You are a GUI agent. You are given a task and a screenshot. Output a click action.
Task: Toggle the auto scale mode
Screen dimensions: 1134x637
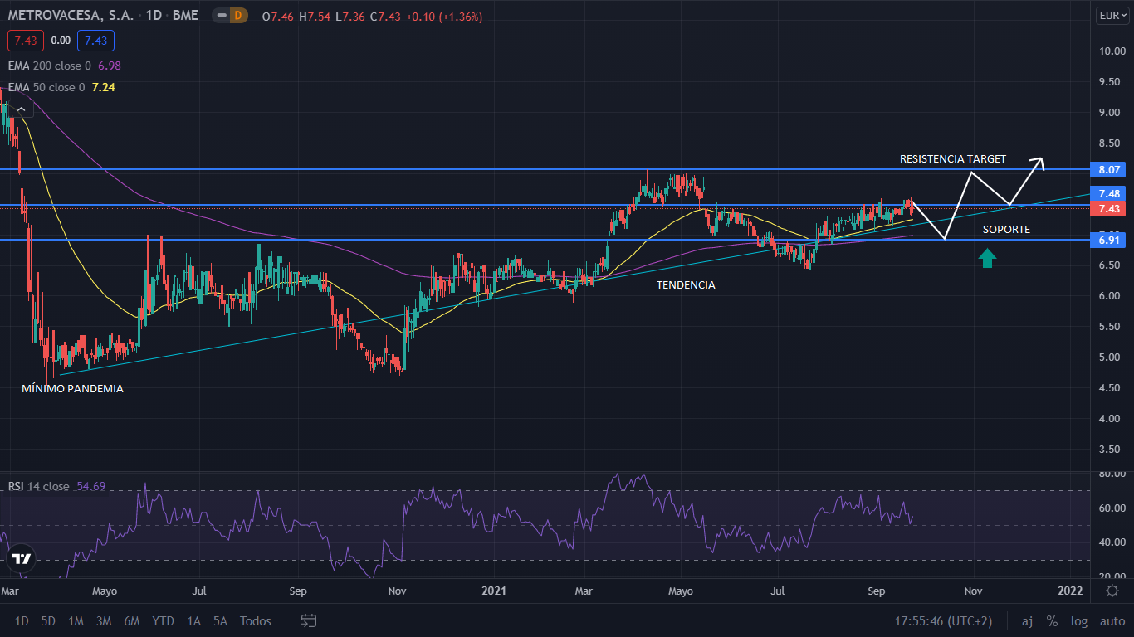pyautogui.click(x=1112, y=620)
